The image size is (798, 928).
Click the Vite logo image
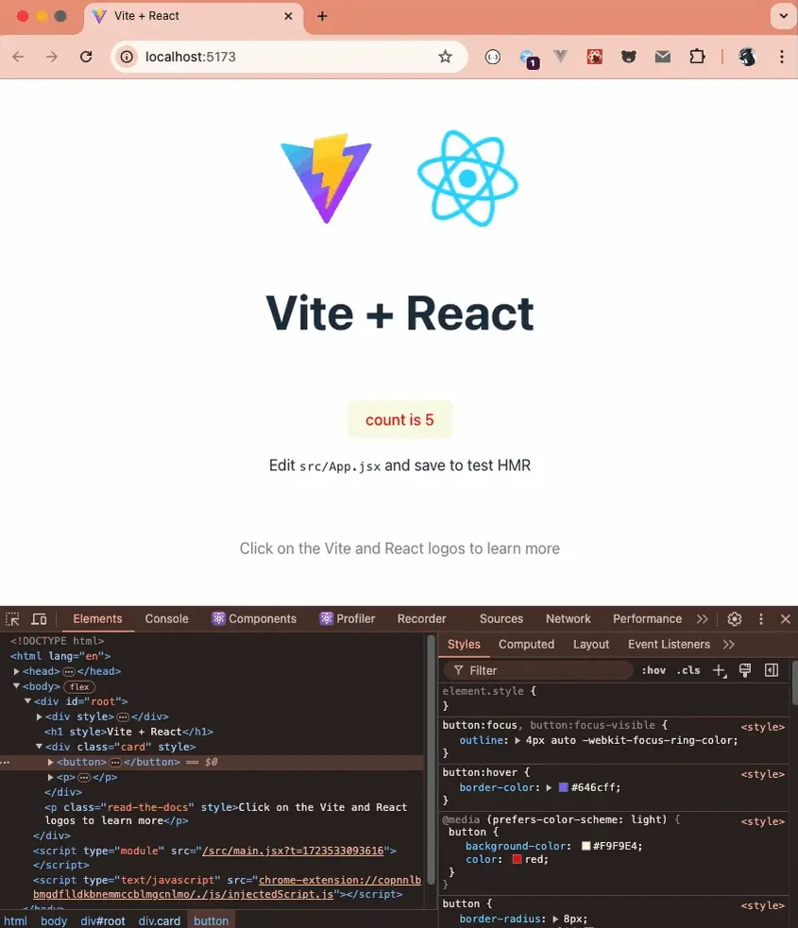(326, 178)
